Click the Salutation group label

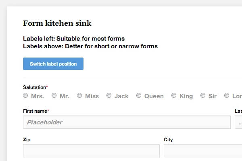click(34, 87)
